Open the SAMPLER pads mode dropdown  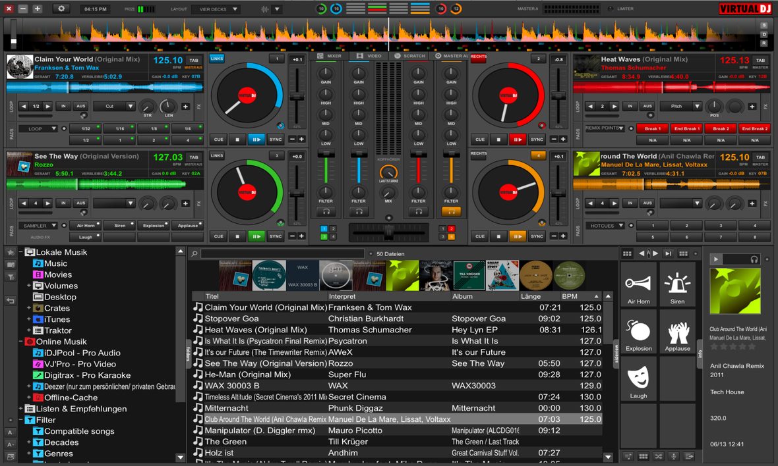[38, 225]
